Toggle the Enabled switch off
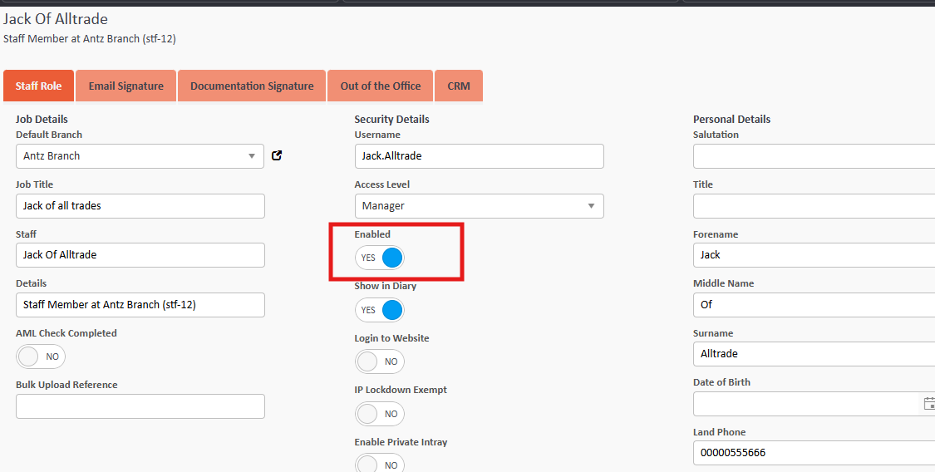 click(x=380, y=258)
